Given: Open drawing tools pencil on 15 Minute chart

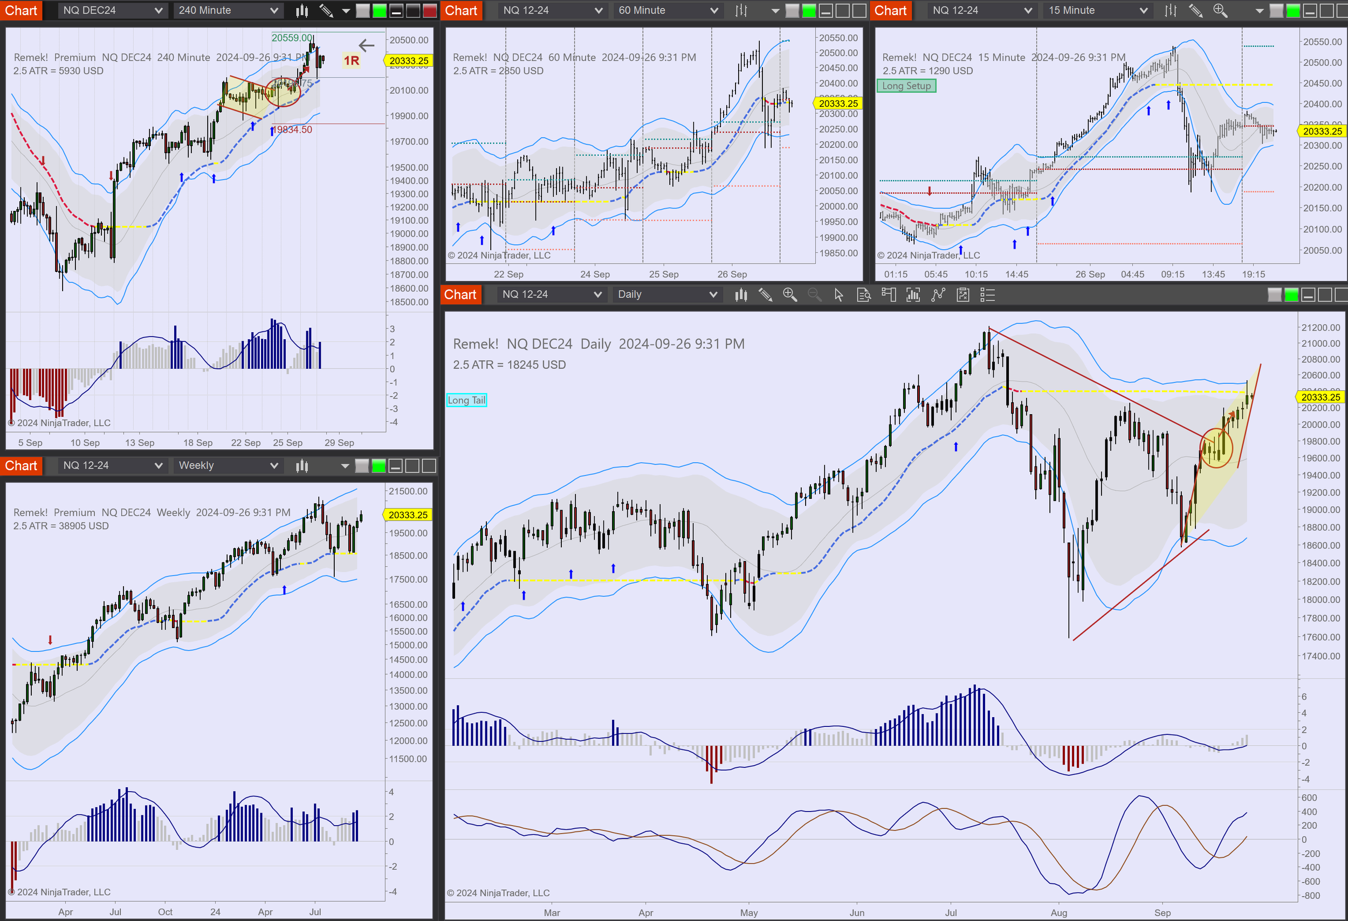Looking at the screenshot, I should tap(1195, 10).
